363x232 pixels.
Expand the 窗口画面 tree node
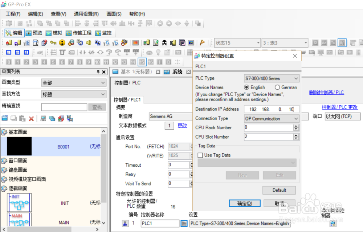pos(4,160)
